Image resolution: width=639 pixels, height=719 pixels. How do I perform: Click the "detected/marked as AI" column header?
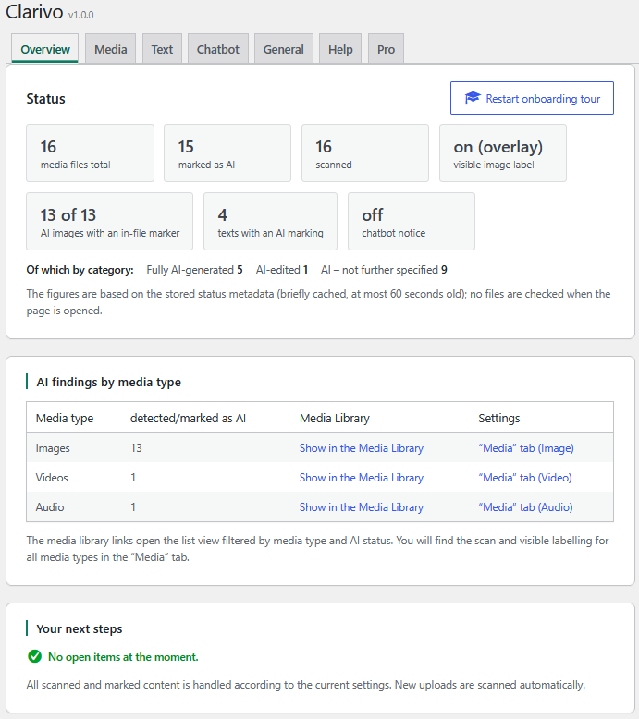click(188, 419)
